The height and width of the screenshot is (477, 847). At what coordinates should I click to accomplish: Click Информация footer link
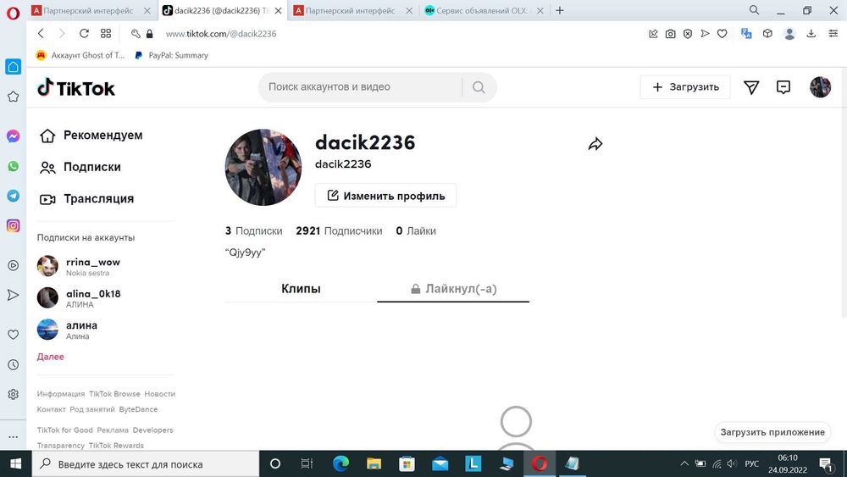pyautogui.click(x=60, y=394)
